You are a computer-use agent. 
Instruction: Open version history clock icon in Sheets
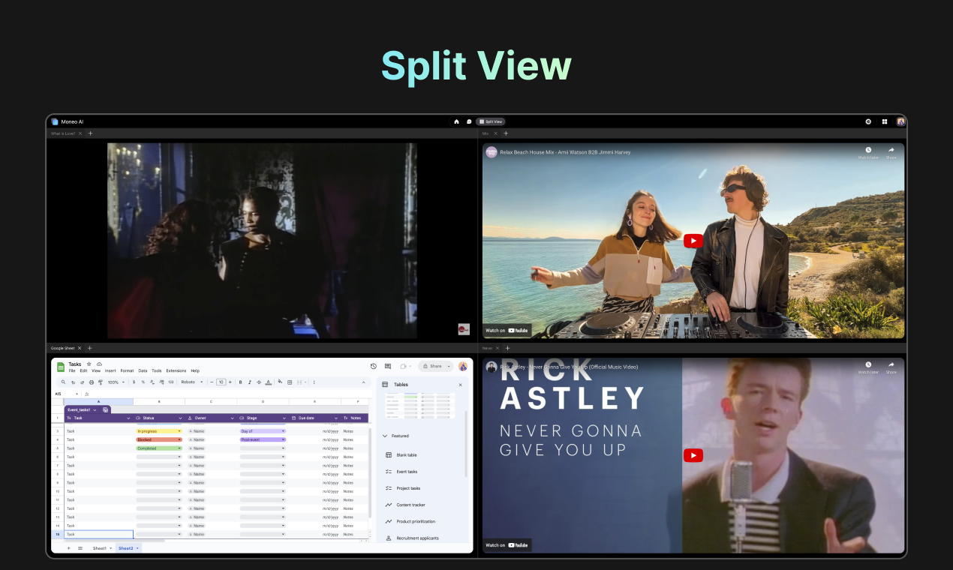click(x=374, y=366)
